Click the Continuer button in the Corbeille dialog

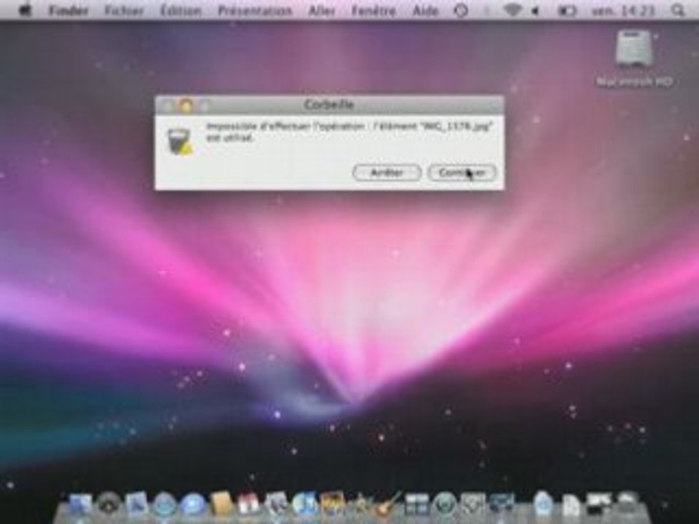pos(462,172)
